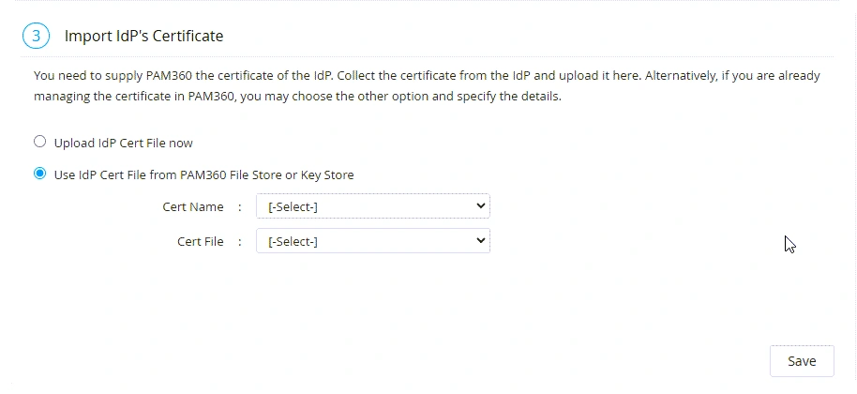Viewport: 857px width, 394px height.
Task: Open the Cert File dropdown
Action: pyautogui.click(x=372, y=242)
